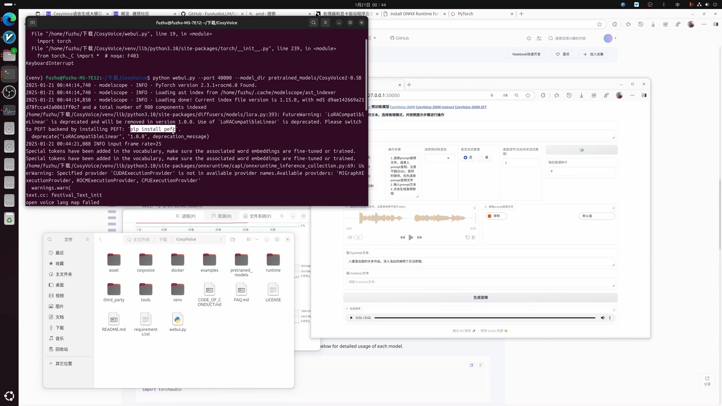Select the 否 streaming inference option
This screenshot has width=722, height=406.
tap(466, 158)
